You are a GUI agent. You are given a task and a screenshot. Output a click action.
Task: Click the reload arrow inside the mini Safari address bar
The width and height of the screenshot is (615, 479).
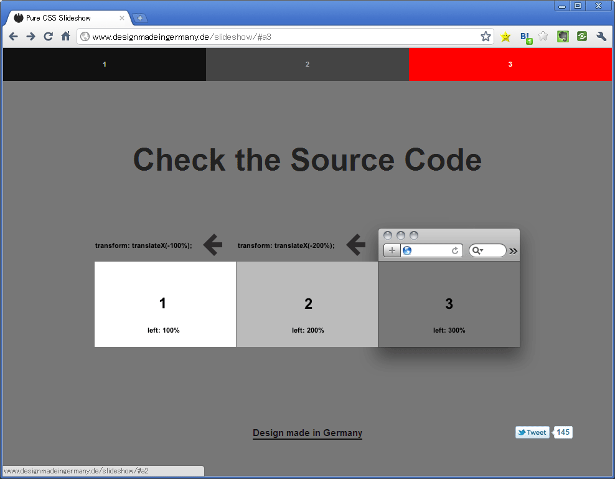click(455, 250)
